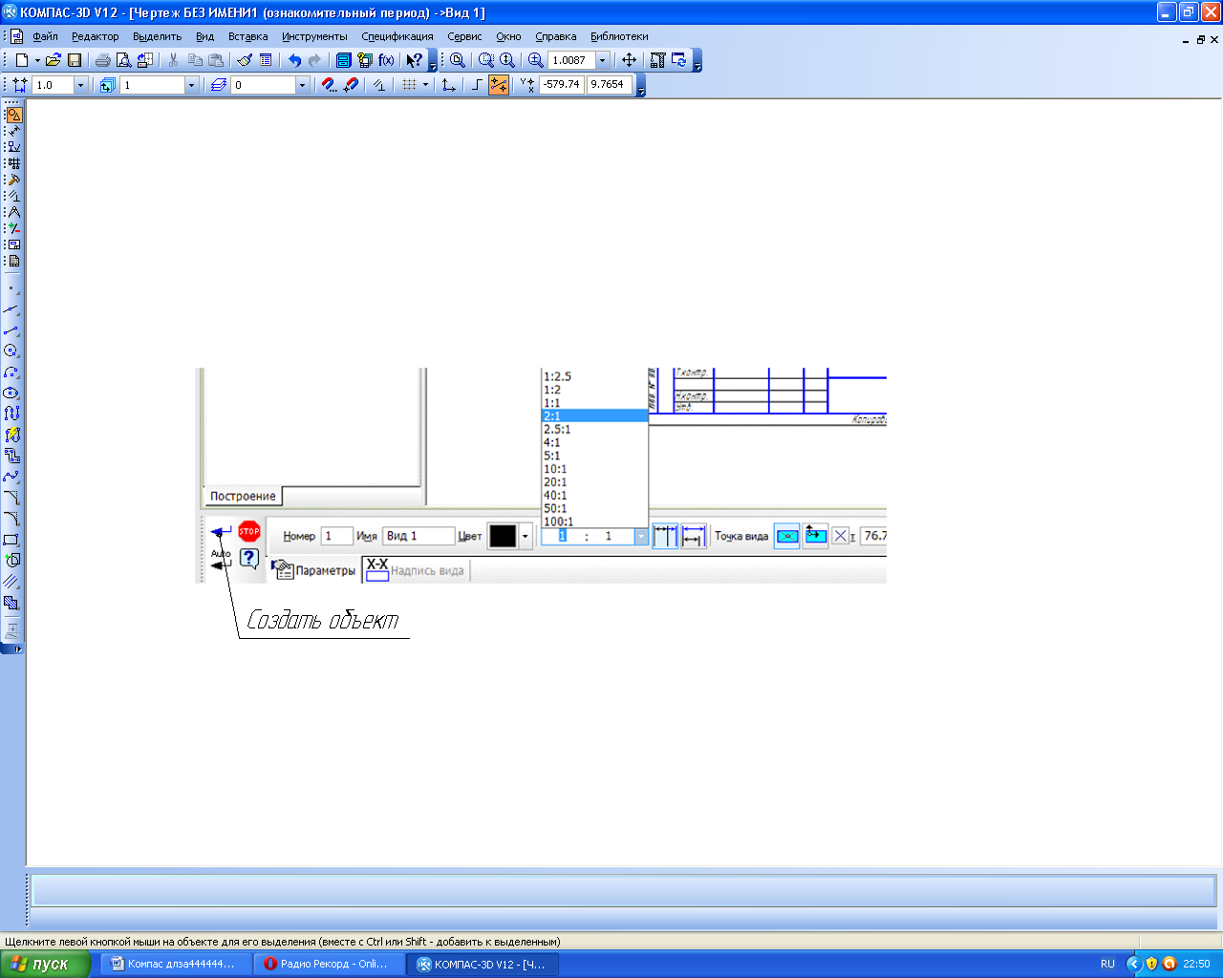Switch to the Компас длза444444 taskbar window
This screenshot has width=1223, height=978.
click(176, 964)
